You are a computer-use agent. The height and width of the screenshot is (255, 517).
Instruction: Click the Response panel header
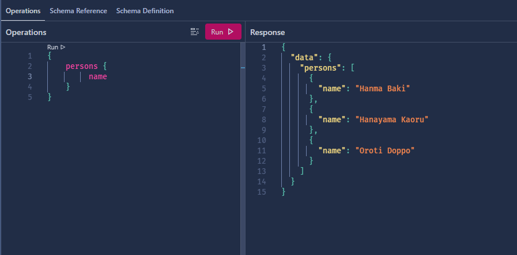tap(267, 33)
